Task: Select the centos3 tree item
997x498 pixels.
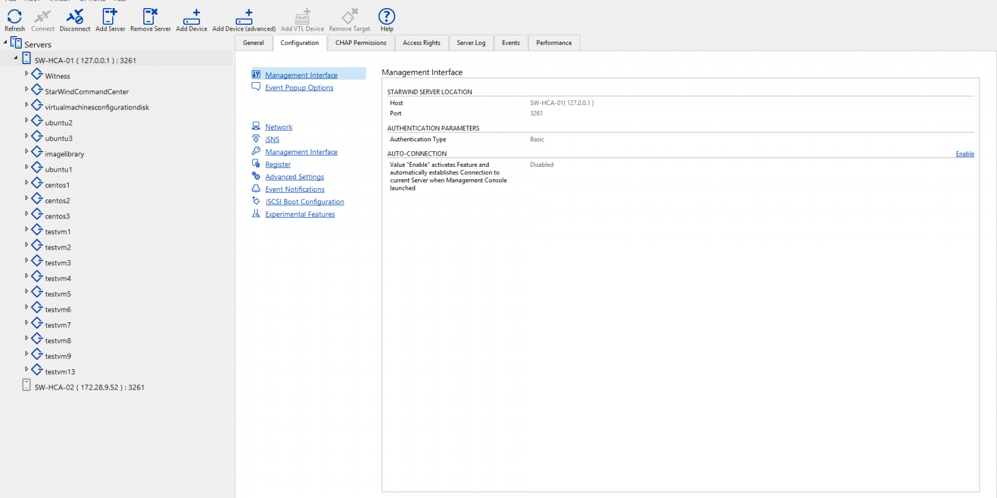Action: (57, 216)
